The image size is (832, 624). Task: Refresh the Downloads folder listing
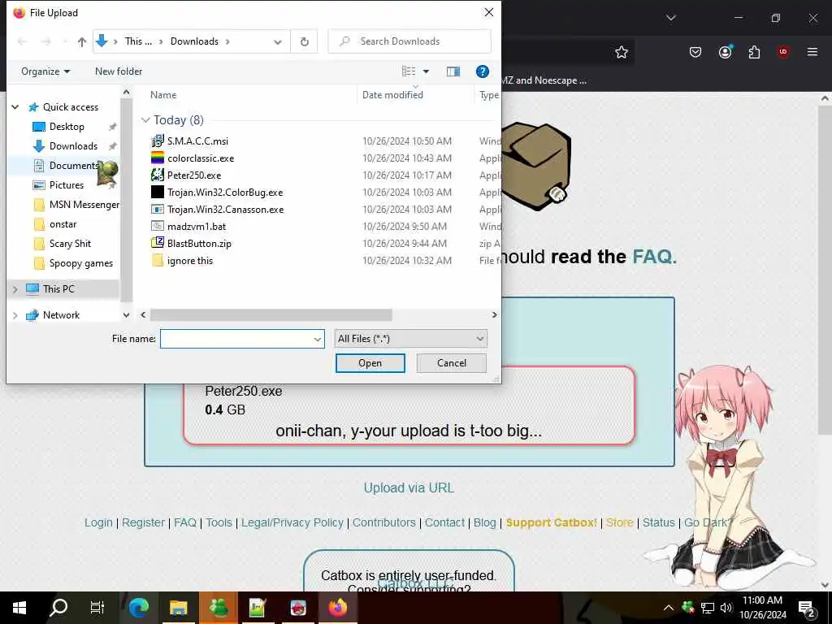click(305, 41)
